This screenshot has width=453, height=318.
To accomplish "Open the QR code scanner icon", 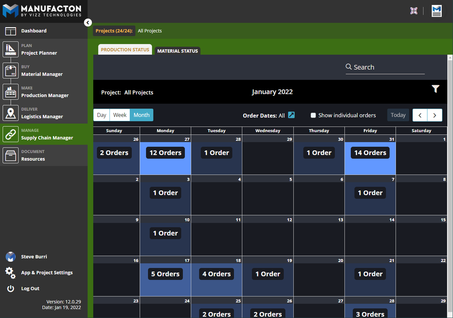I will (414, 11).
